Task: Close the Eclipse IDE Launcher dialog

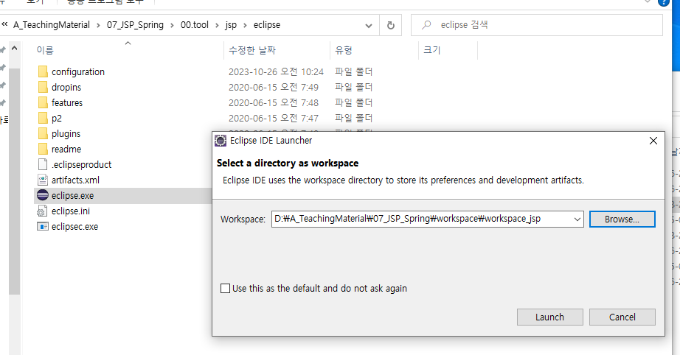Action: tap(653, 141)
